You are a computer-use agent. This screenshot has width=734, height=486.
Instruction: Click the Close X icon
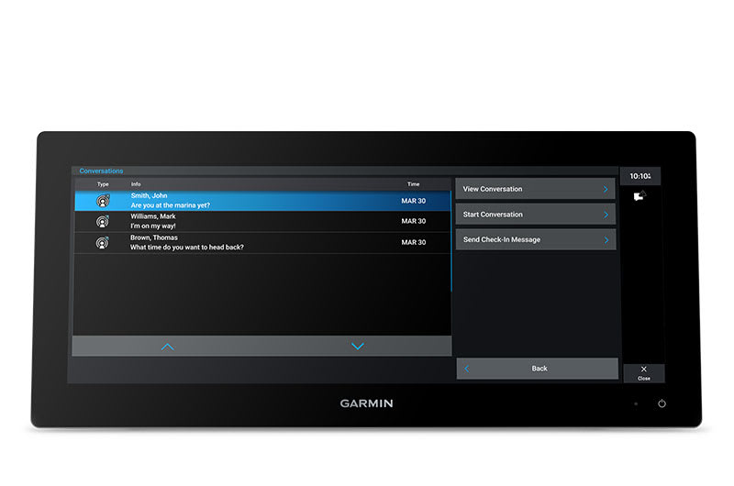click(x=644, y=370)
